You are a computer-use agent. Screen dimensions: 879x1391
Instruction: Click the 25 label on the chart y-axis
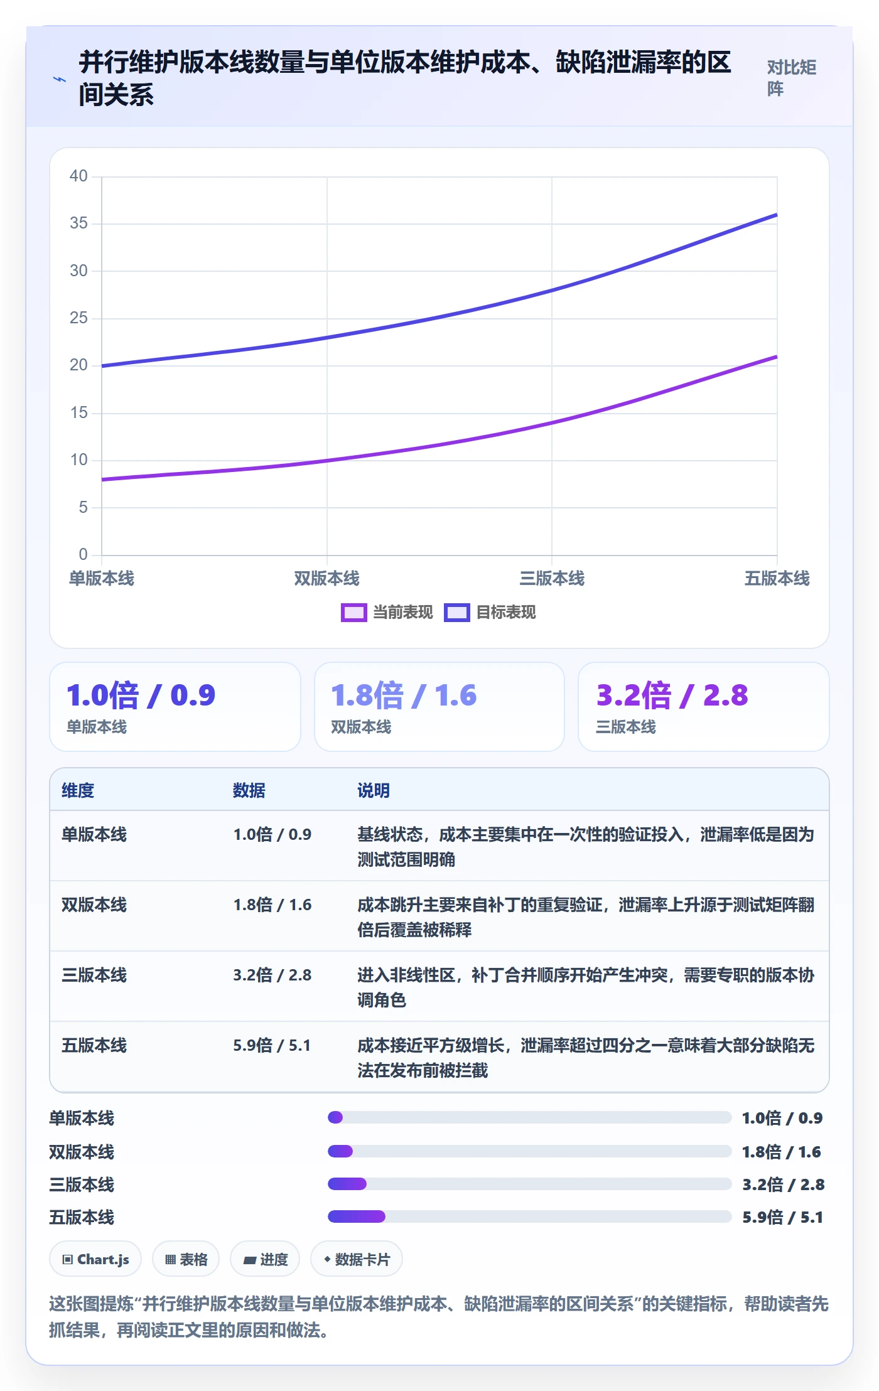pyautogui.click(x=78, y=318)
